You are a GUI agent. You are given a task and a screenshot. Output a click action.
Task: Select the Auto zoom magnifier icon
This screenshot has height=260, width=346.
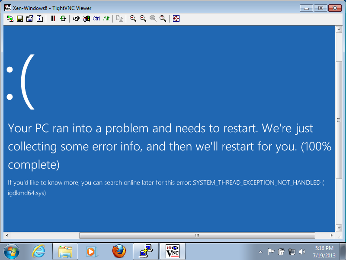[163, 18]
